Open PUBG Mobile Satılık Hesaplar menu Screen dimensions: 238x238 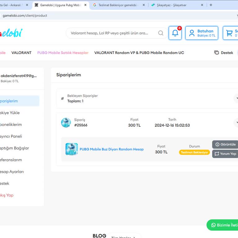(63, 53)
